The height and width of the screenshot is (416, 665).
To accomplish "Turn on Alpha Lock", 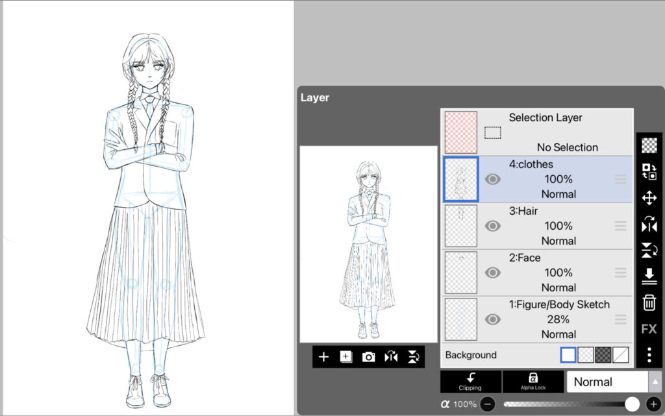I will (533, 382).
